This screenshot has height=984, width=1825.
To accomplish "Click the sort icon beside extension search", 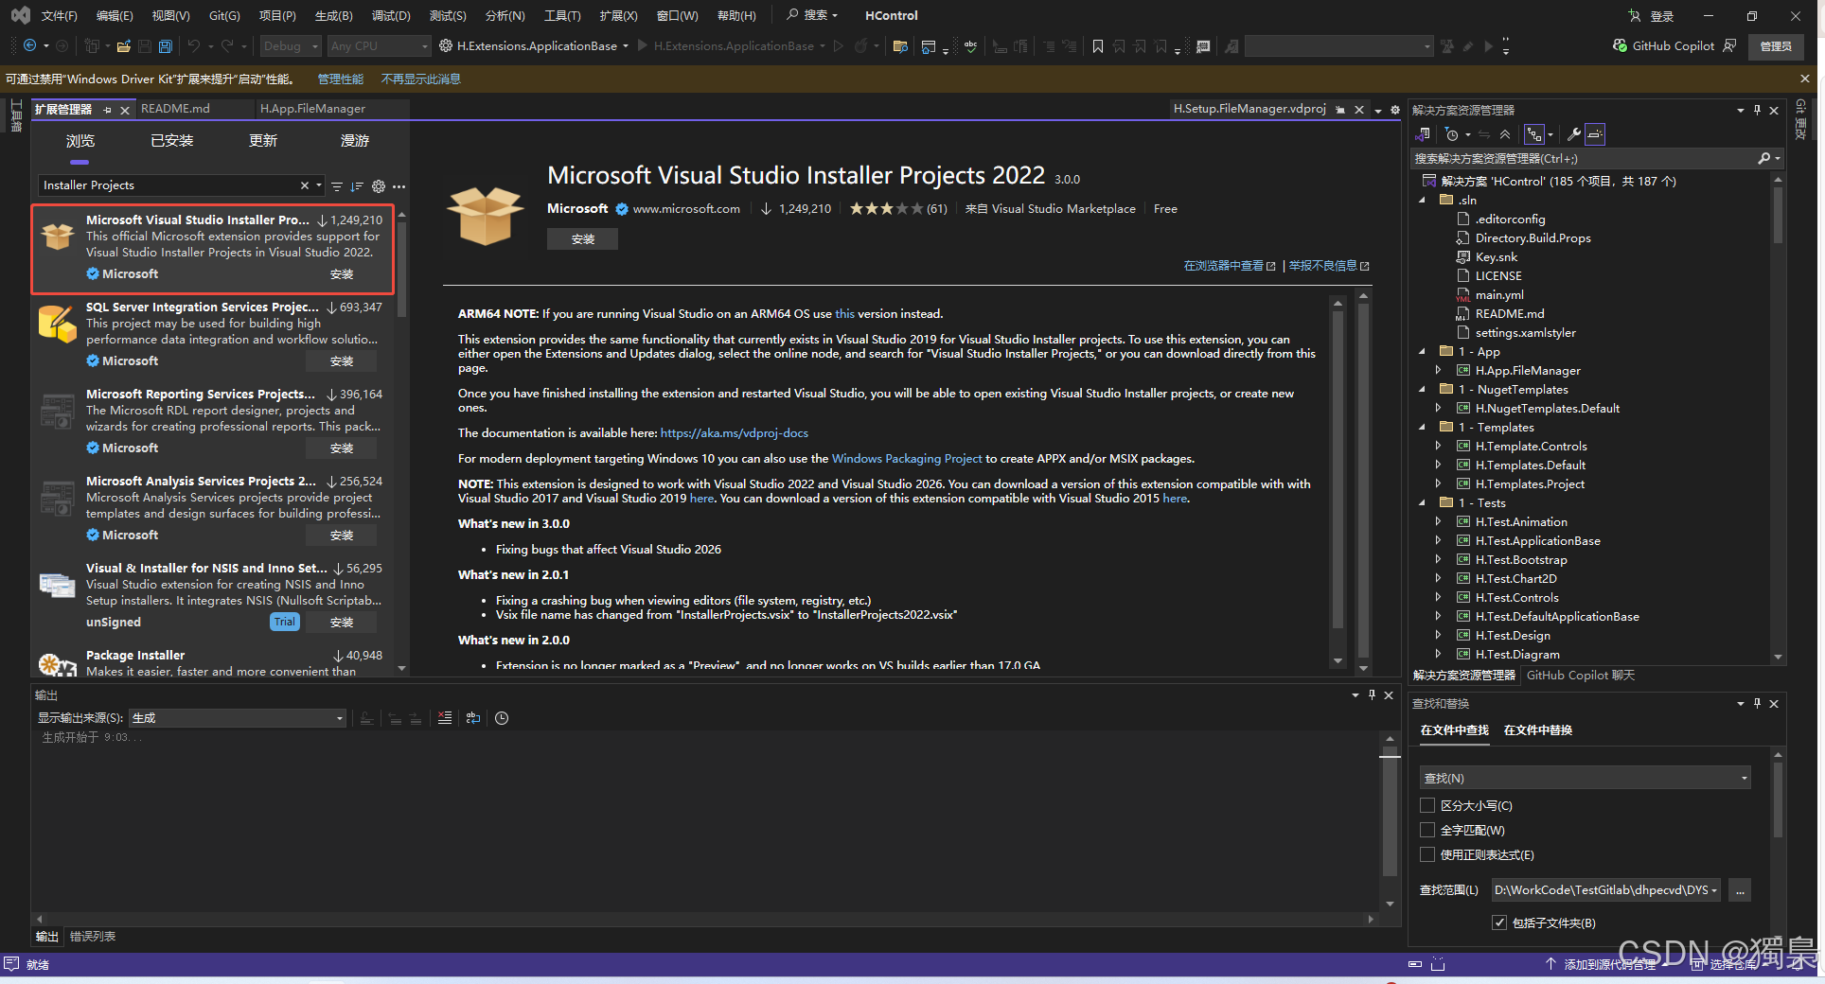I will click(x=357, y=185).
